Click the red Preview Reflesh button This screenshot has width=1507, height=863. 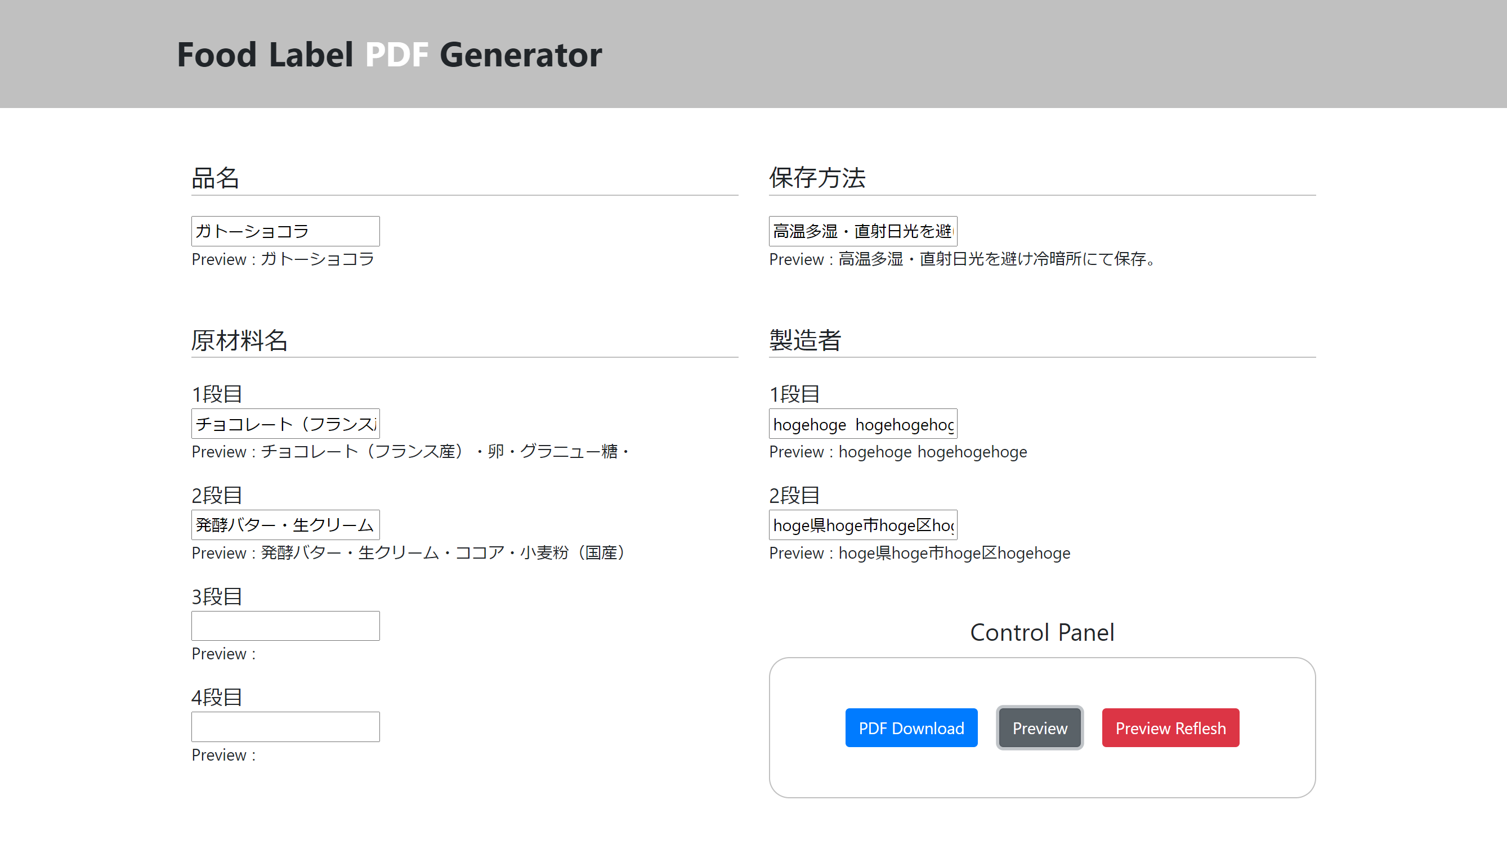[x=1170, y=728]
